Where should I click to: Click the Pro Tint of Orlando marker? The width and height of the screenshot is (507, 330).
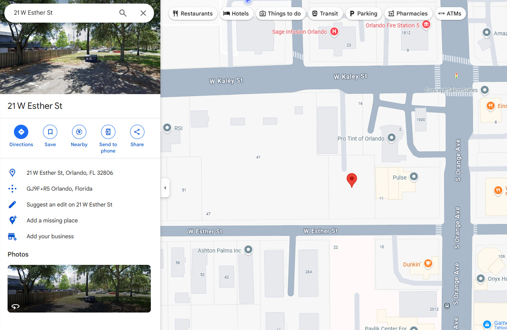pos(392,138)
